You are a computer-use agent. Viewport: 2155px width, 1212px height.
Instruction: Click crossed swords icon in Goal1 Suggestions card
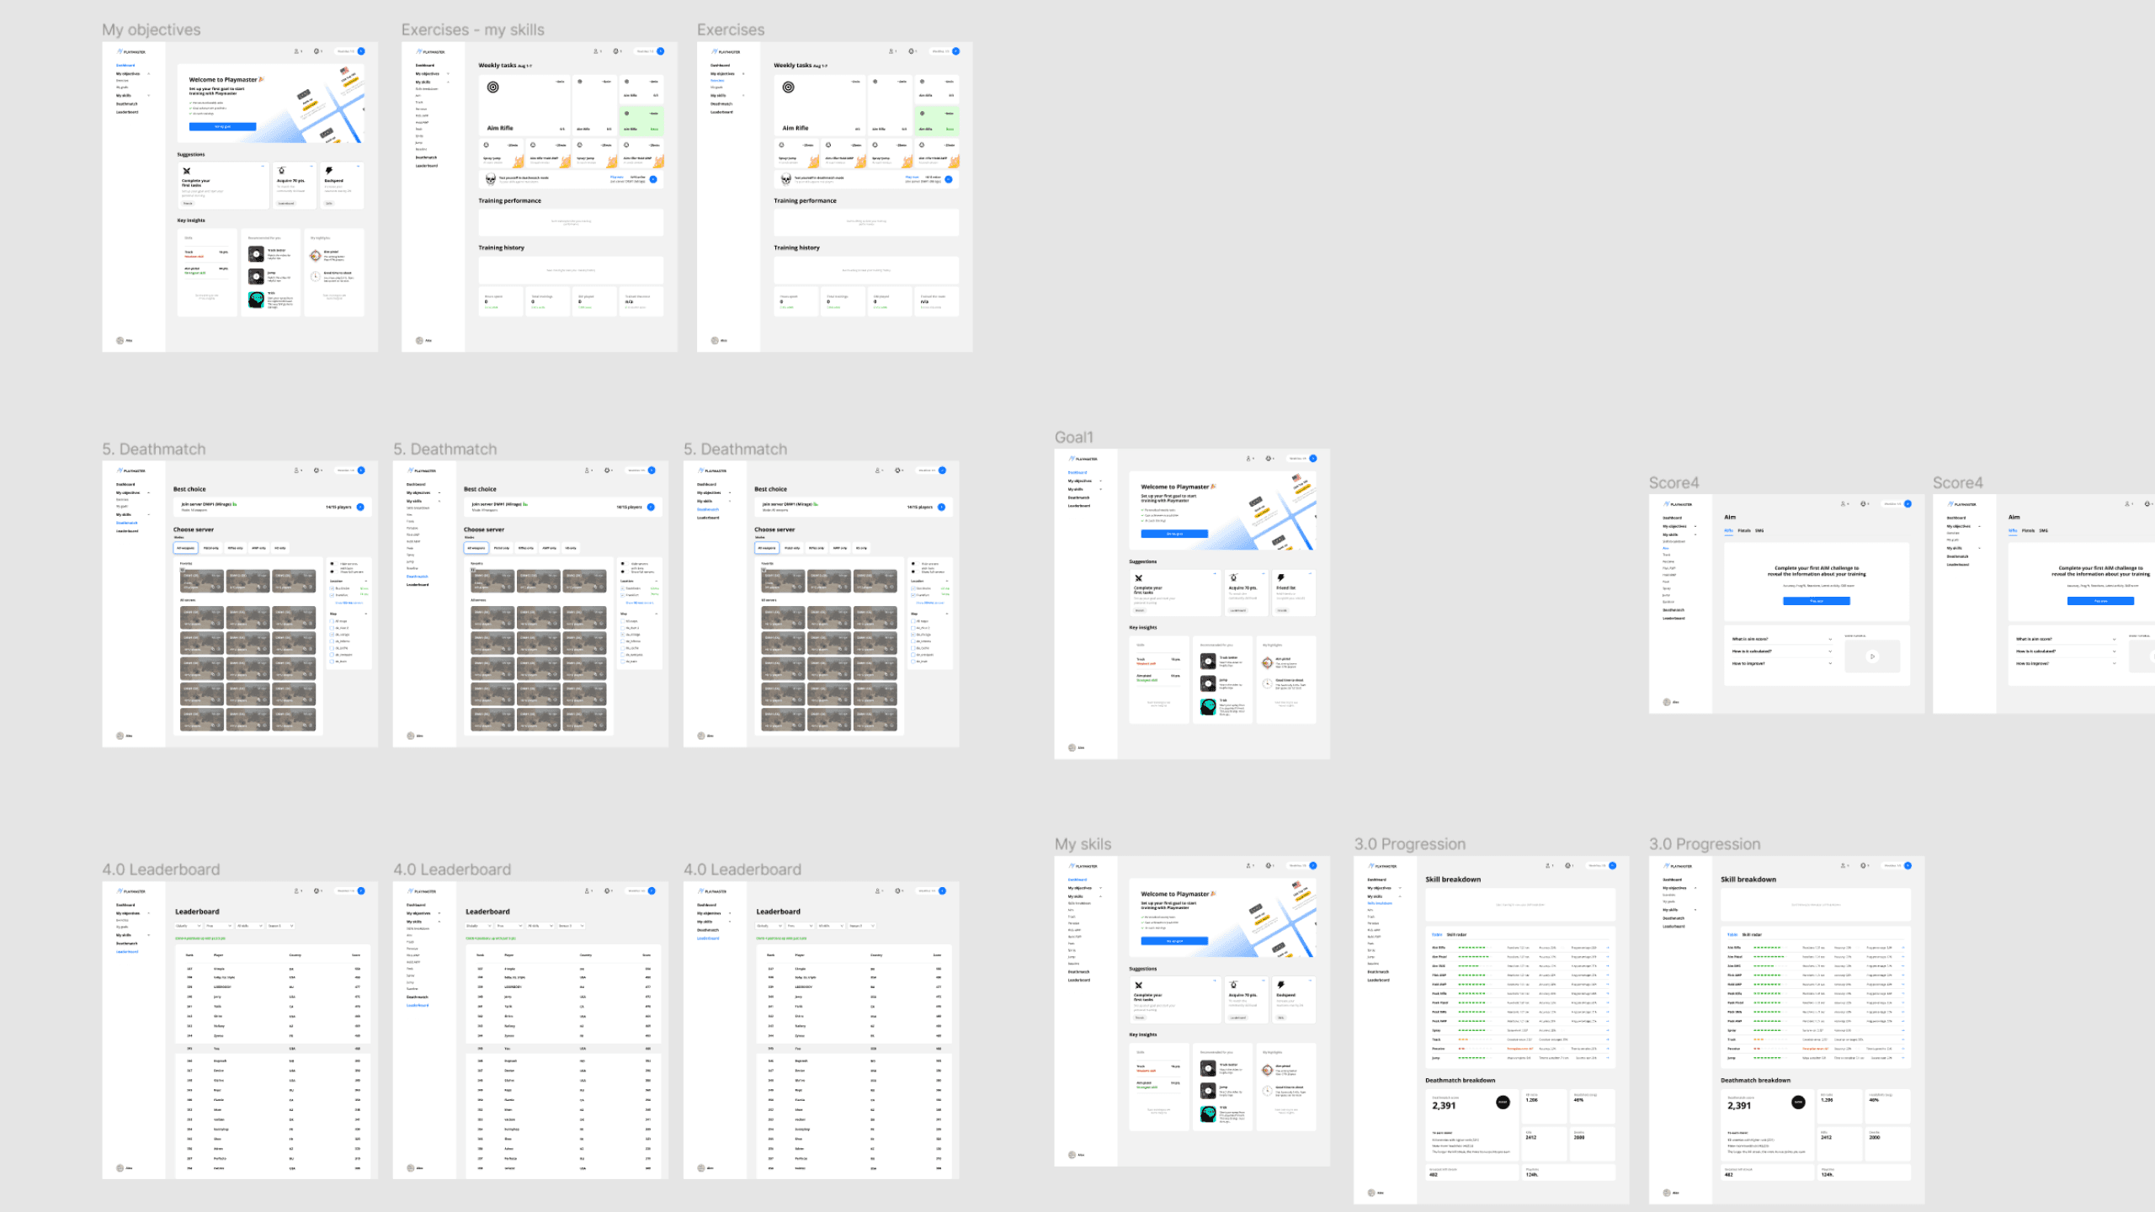pos(1138,578)
